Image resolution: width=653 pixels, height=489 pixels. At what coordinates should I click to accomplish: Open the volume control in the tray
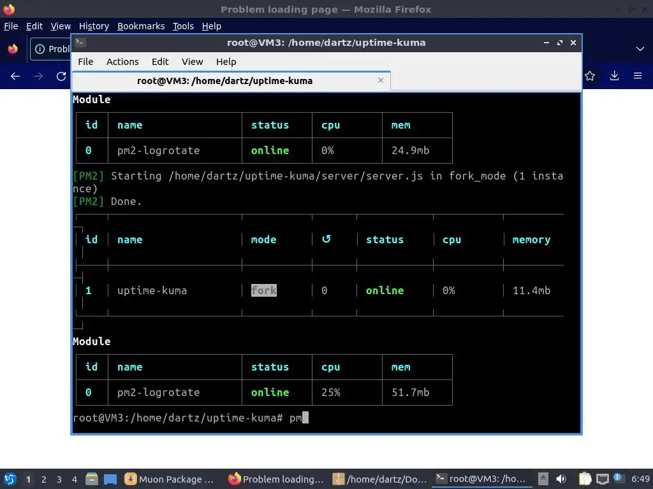click(x=561, y=479)
